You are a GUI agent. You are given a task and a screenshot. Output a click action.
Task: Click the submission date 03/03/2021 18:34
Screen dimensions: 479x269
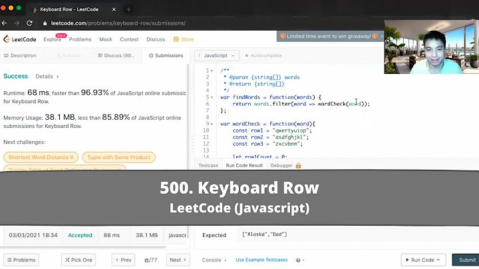33,235
